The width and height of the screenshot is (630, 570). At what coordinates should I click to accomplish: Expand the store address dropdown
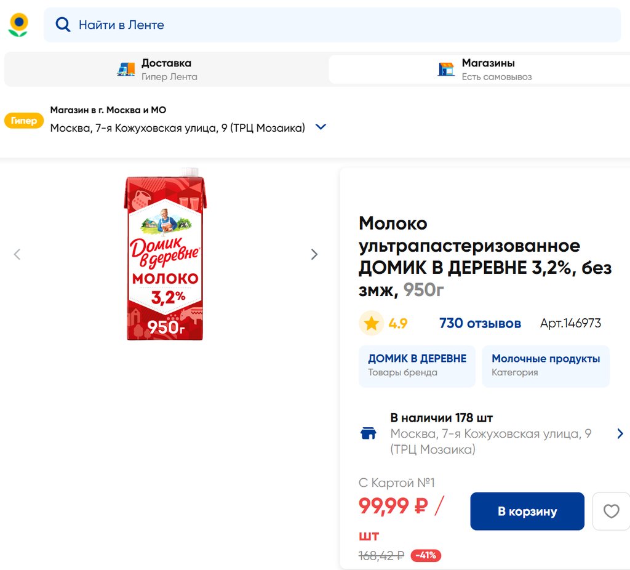(321, 127)
